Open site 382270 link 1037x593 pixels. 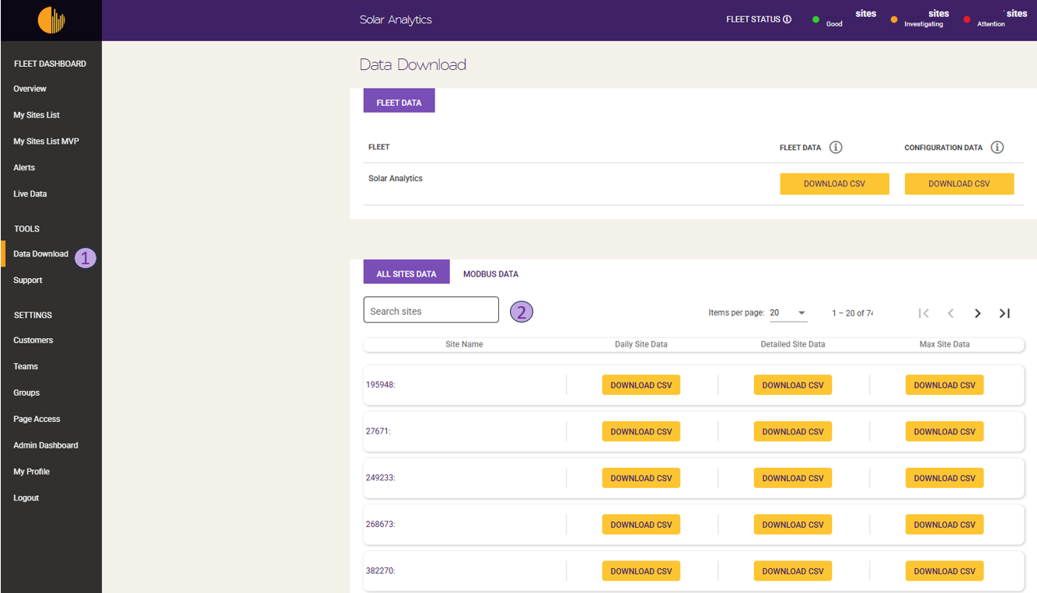pos(380,571)
